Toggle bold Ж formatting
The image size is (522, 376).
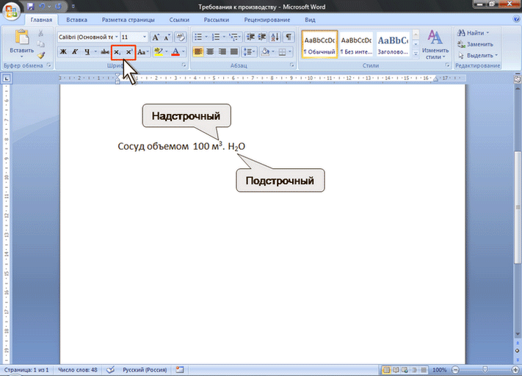[63, 52]
